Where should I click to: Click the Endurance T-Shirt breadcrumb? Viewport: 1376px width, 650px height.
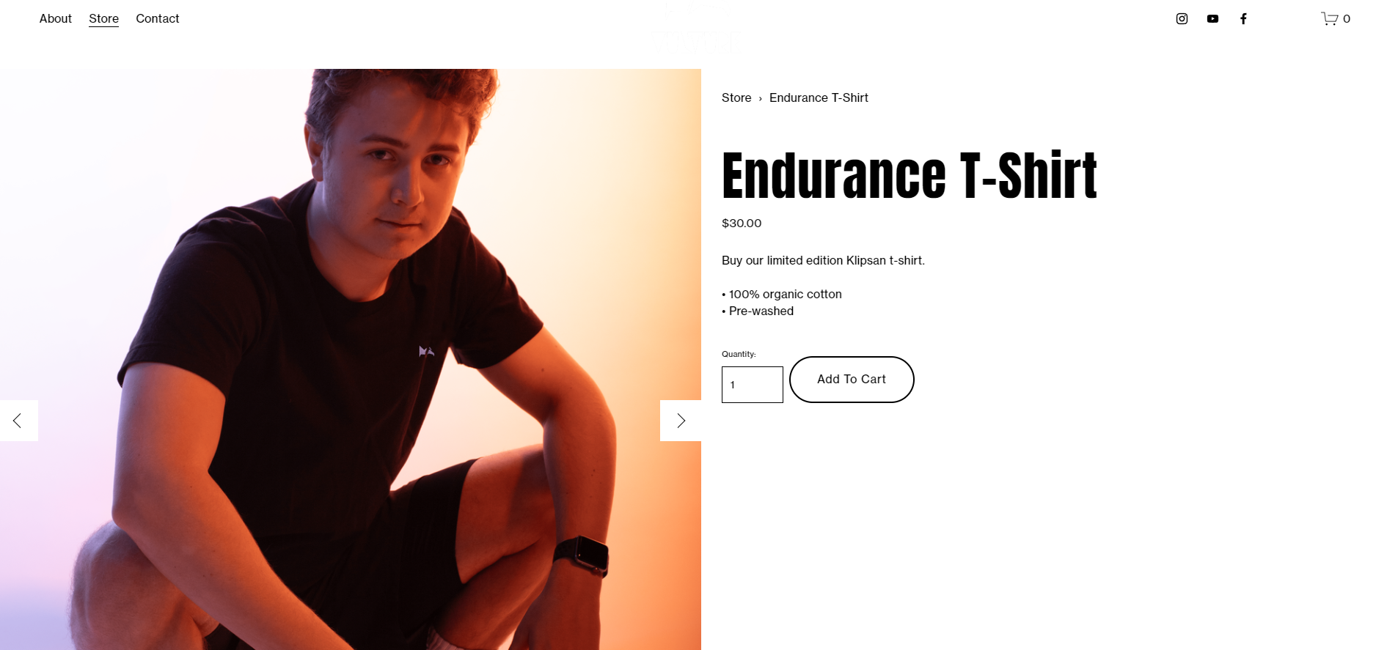819,98
